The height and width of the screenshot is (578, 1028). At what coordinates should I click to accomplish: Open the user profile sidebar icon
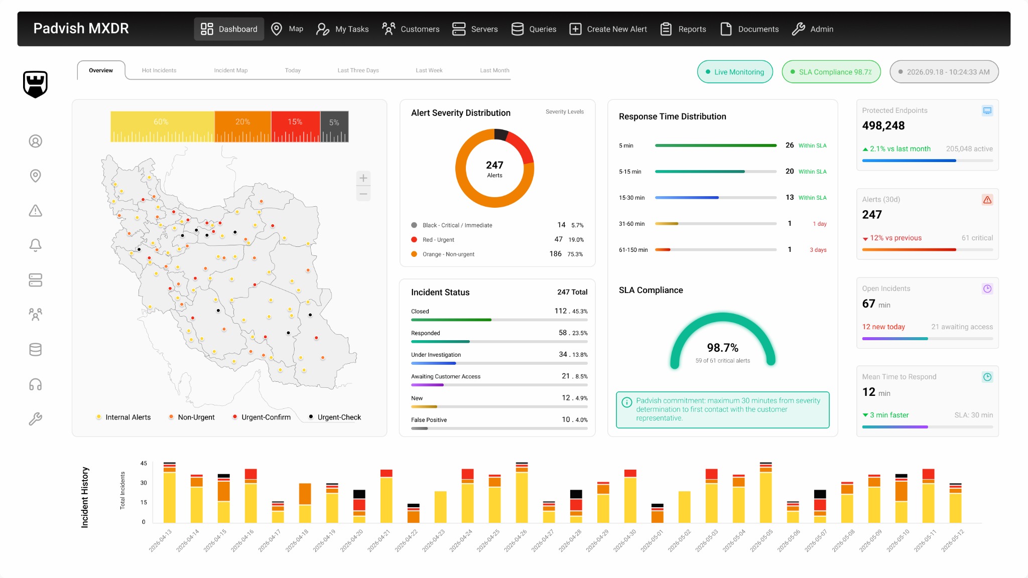click(35, 141)
